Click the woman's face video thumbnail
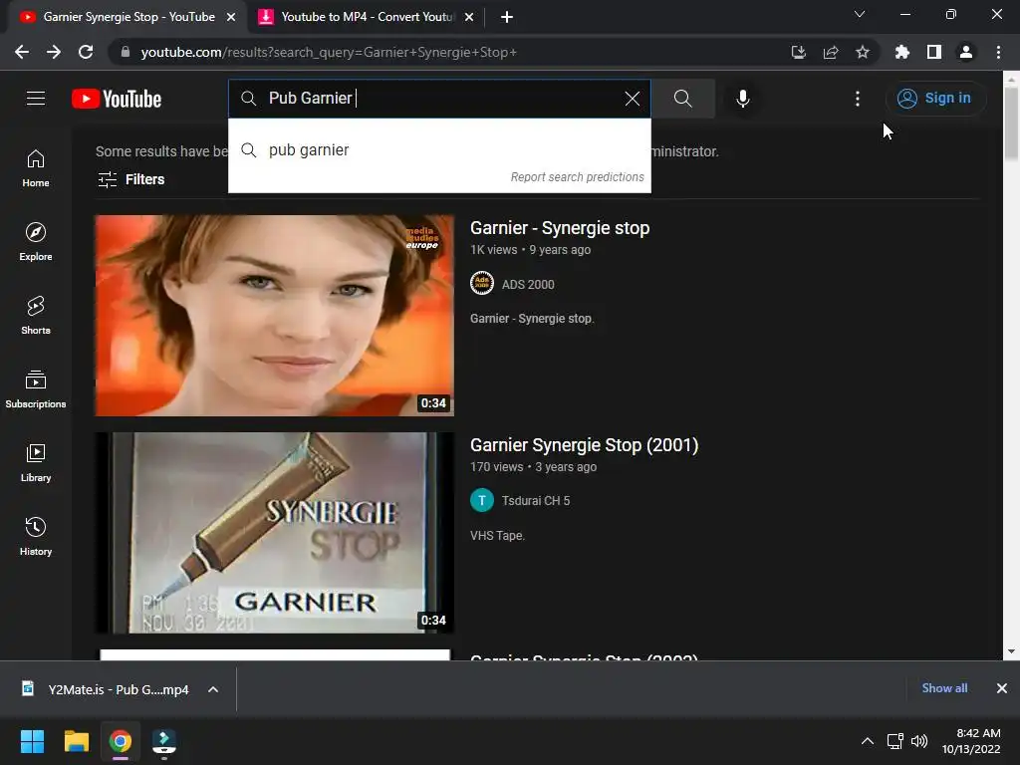 [275, 316]
